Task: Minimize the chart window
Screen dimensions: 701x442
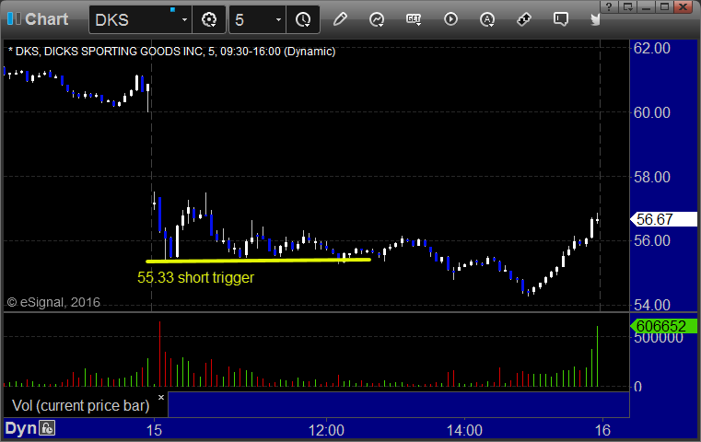Action: pyautogui.click(x=647, y=6)
